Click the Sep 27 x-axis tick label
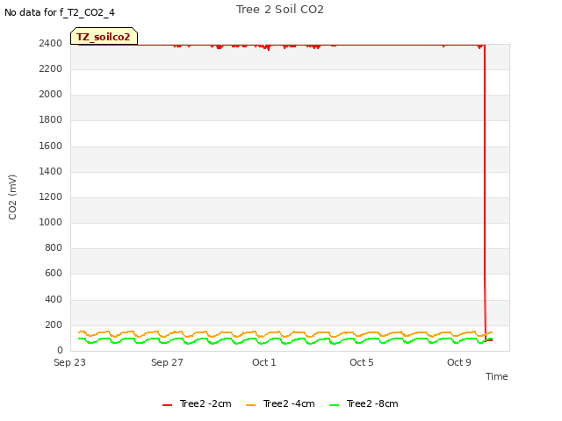 tap(167, 362)
